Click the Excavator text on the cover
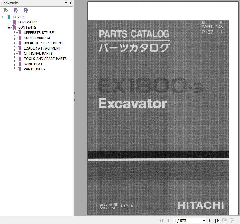 click(x=133, y=103)
